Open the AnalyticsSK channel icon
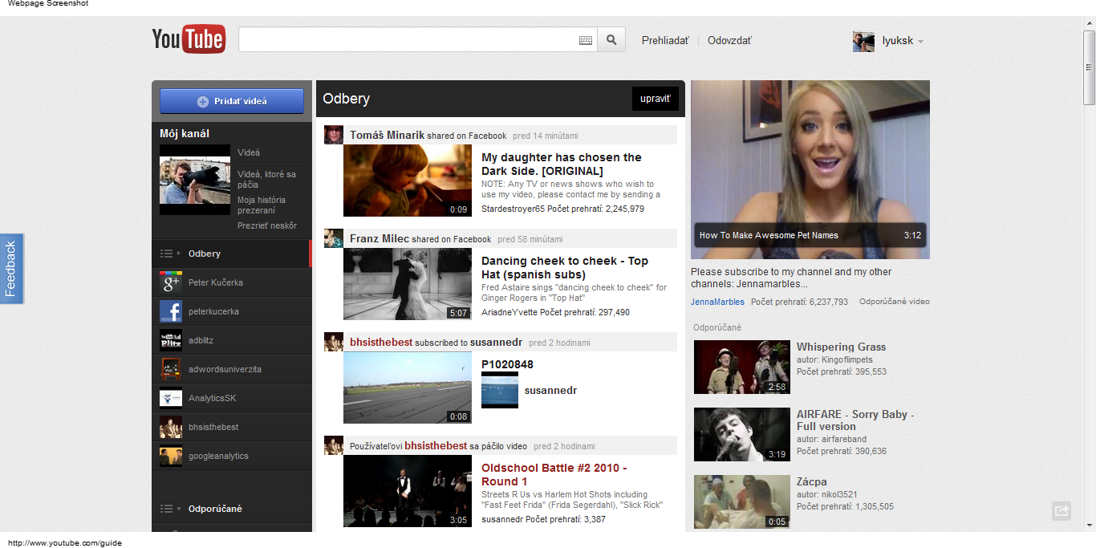Screen dimensions: 1096x548 (171, 398)
